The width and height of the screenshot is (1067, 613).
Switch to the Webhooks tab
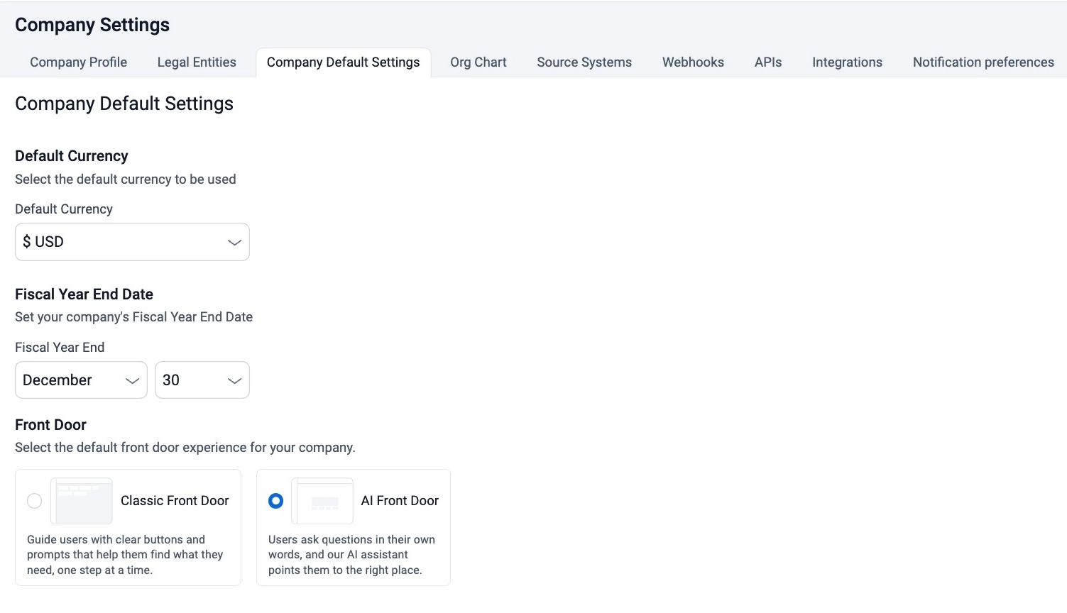[693, 62]
